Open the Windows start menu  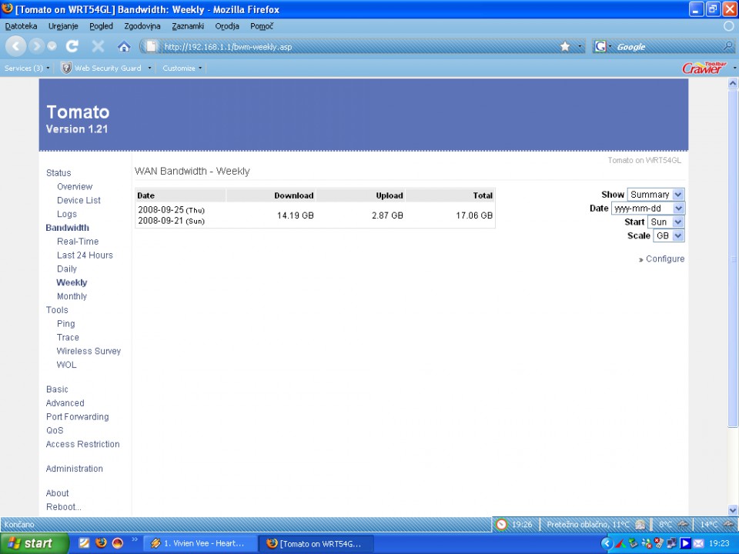34,544
